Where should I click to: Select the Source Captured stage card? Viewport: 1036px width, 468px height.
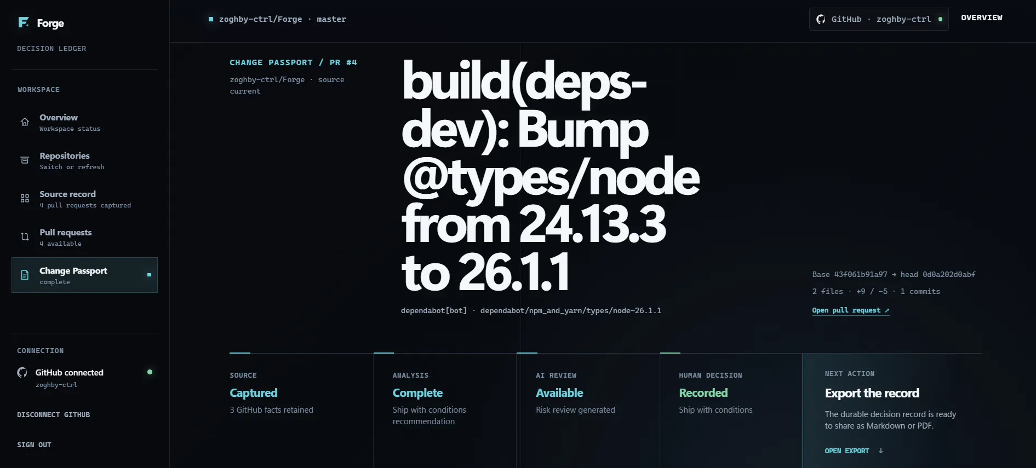click(x=301, y=411)
